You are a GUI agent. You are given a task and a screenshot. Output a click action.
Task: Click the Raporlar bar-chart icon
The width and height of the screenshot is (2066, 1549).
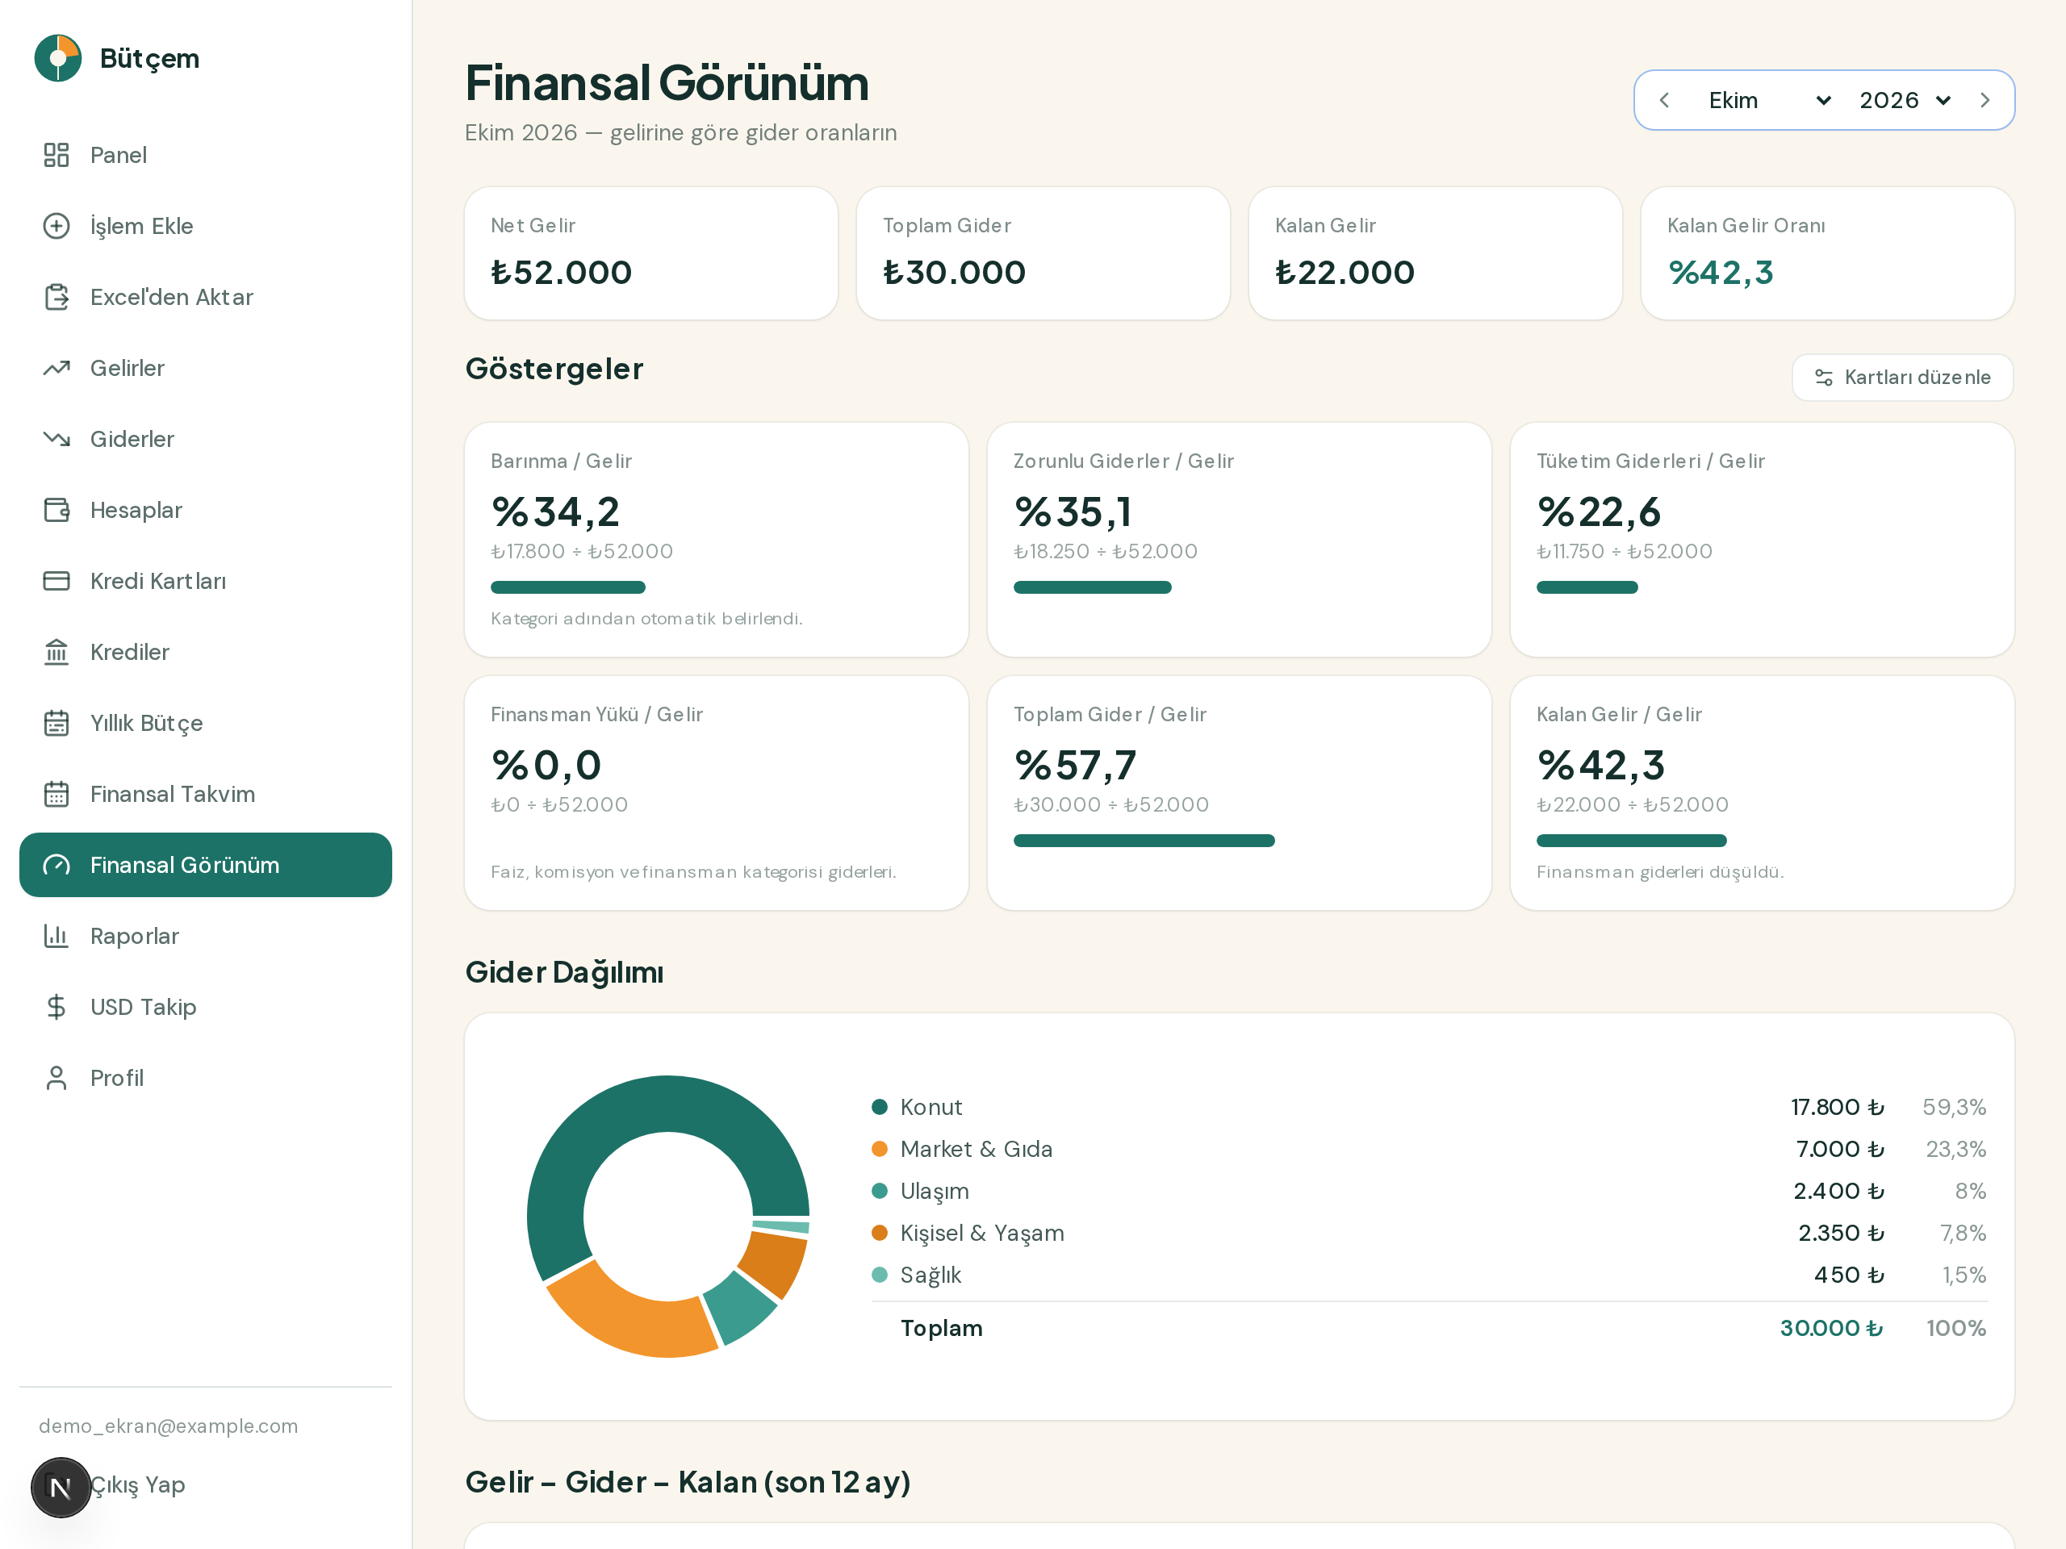[56, 936]
